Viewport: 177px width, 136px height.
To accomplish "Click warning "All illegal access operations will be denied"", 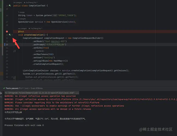I will click(x=48, y=109).
